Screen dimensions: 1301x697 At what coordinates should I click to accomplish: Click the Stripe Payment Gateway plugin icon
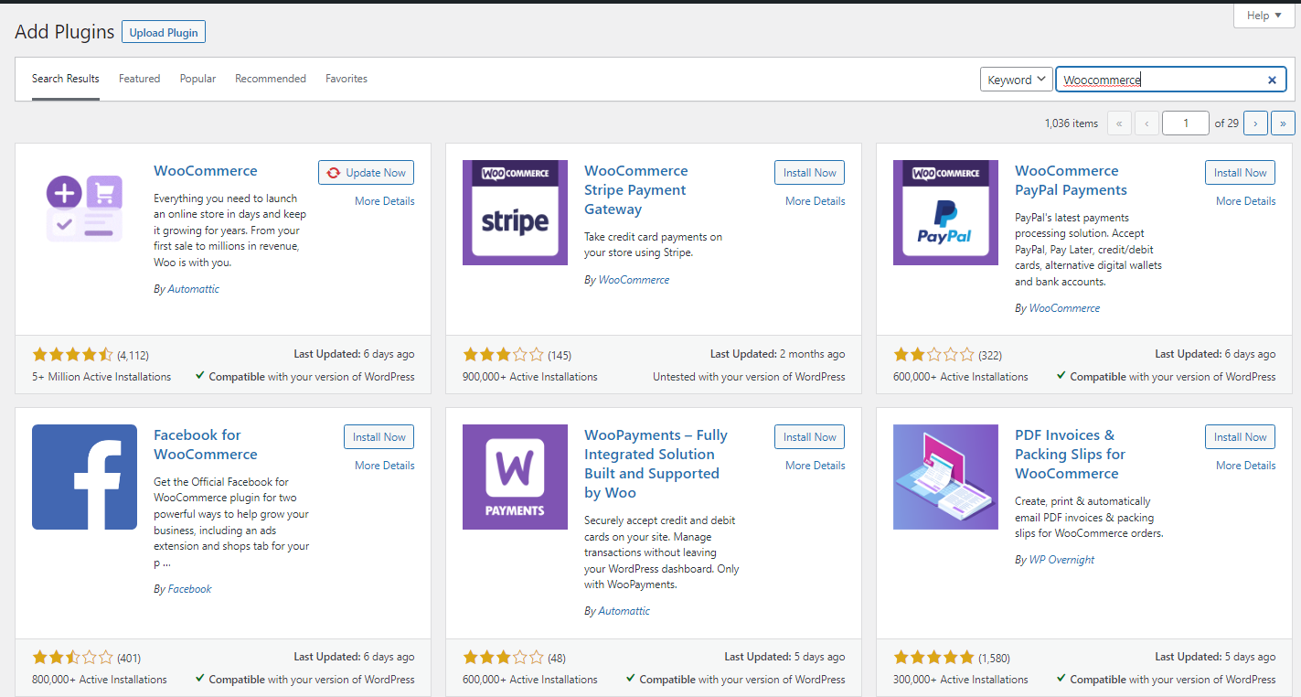(515, 212)
